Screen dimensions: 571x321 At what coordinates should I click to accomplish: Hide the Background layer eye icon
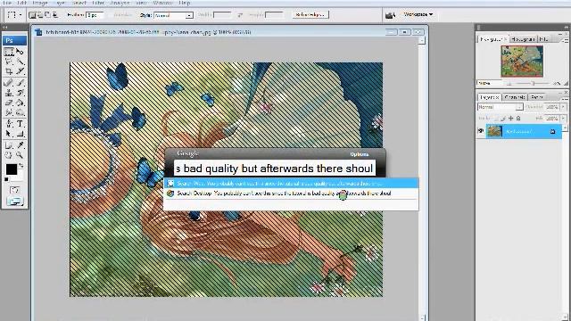481,131
